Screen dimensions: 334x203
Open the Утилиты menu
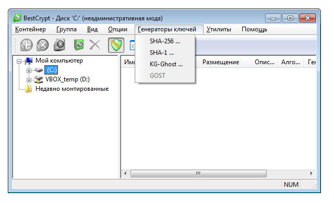[x=219, y=29]
